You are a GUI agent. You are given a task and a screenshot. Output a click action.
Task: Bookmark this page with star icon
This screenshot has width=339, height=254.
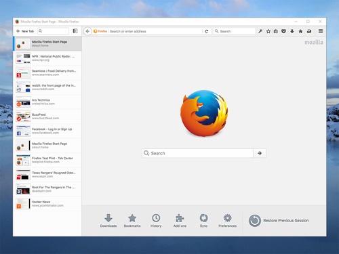tap(268, 31)
